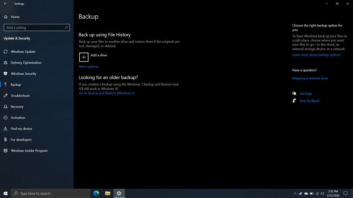Click Mapping a network drive link
This screenshot has width=353, height=198.
tap(310, 78)
